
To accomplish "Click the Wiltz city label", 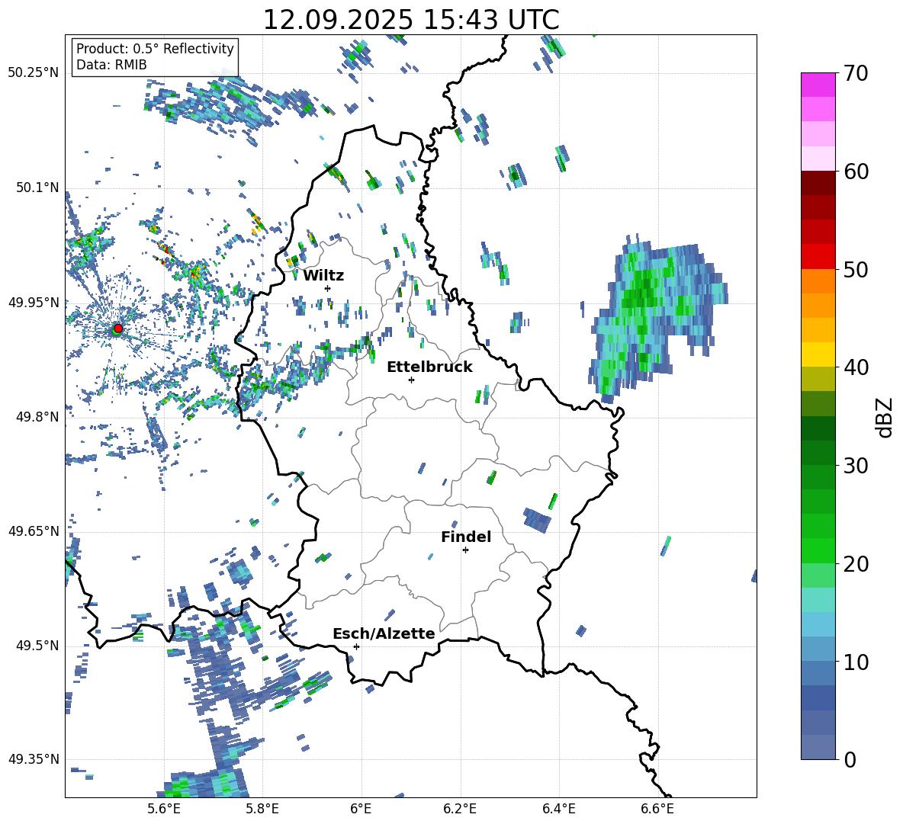I will [x=323, y=276].
